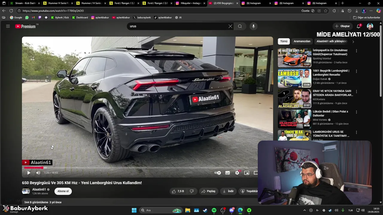The height and width of the screenshot is (215, 383).
Task: Open Edge tab actions menu
Action: coord(4,3)
